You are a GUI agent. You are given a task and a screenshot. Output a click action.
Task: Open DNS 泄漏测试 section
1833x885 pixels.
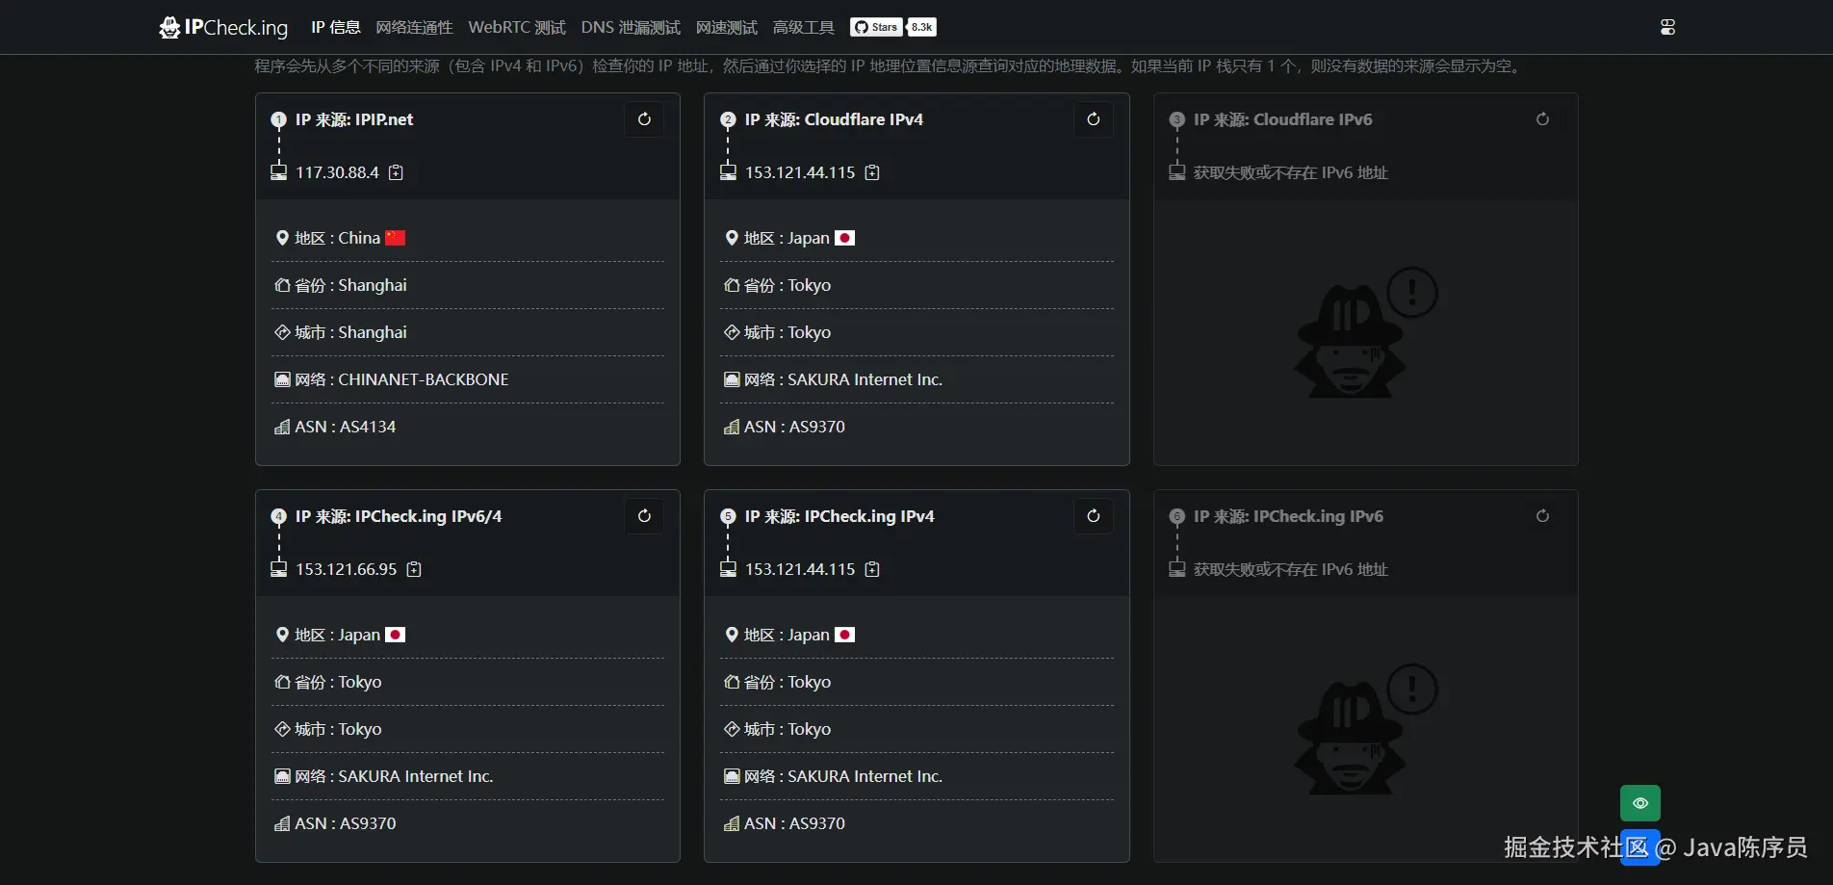click(x=631, y=27)
